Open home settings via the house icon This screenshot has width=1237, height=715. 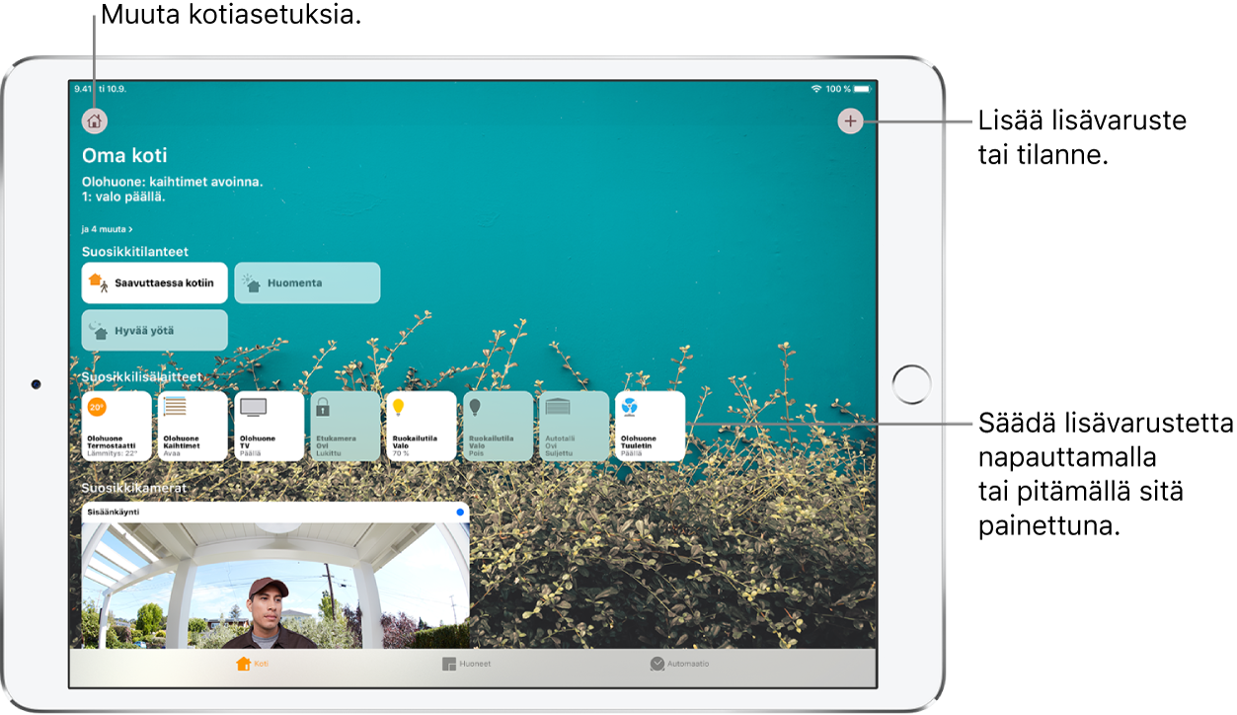coord(94,120)
